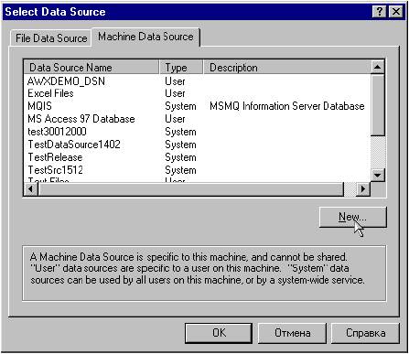Select the TestSrc1512 data source

[56, 170]
